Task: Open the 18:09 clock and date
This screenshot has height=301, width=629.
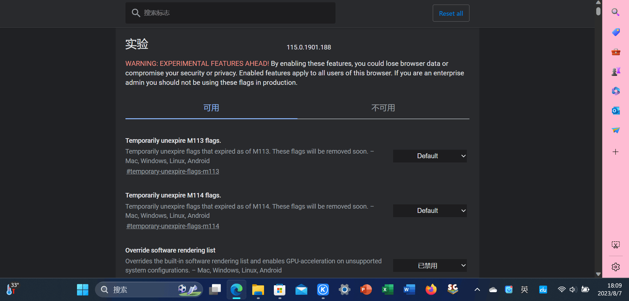Action: (610, 290)
